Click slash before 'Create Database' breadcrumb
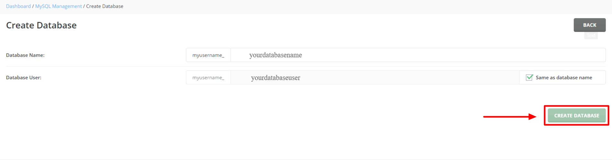 click(x=84, y=6)
